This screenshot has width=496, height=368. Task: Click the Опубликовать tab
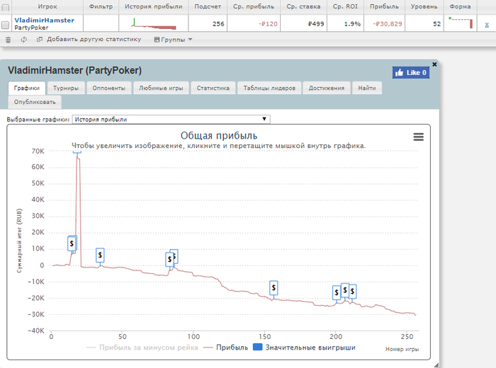coord(35,102)
